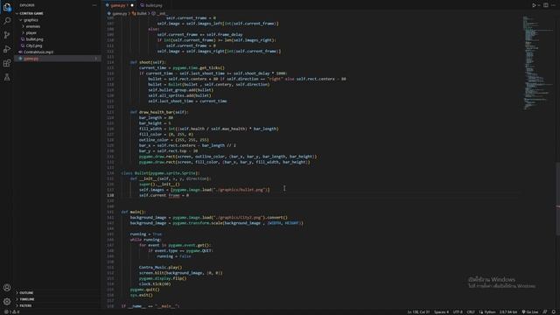Open the Testing flask view

(x=7, y=77)
